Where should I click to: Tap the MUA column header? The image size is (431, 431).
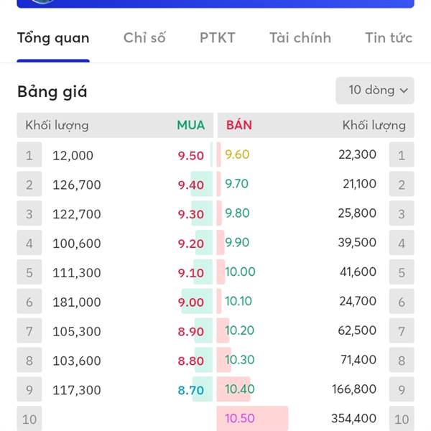click(191, 125)
